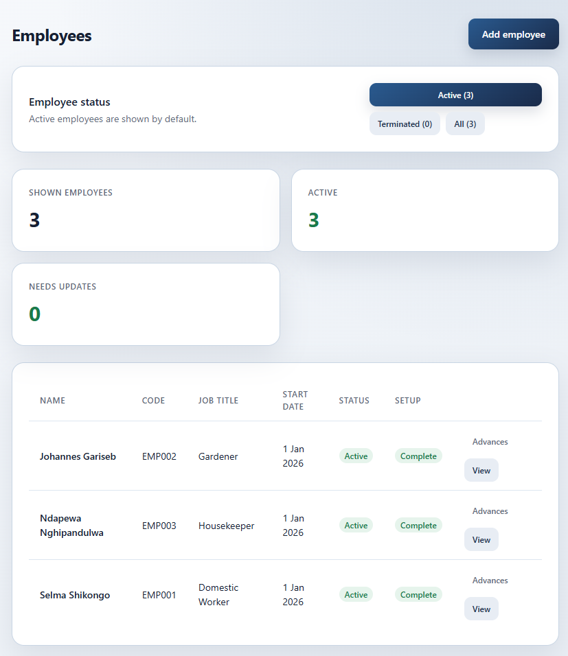Click the Needs Updates count card
Image resolution: width=568 pixels, height=656 pixels.
[x=146, y=304]
